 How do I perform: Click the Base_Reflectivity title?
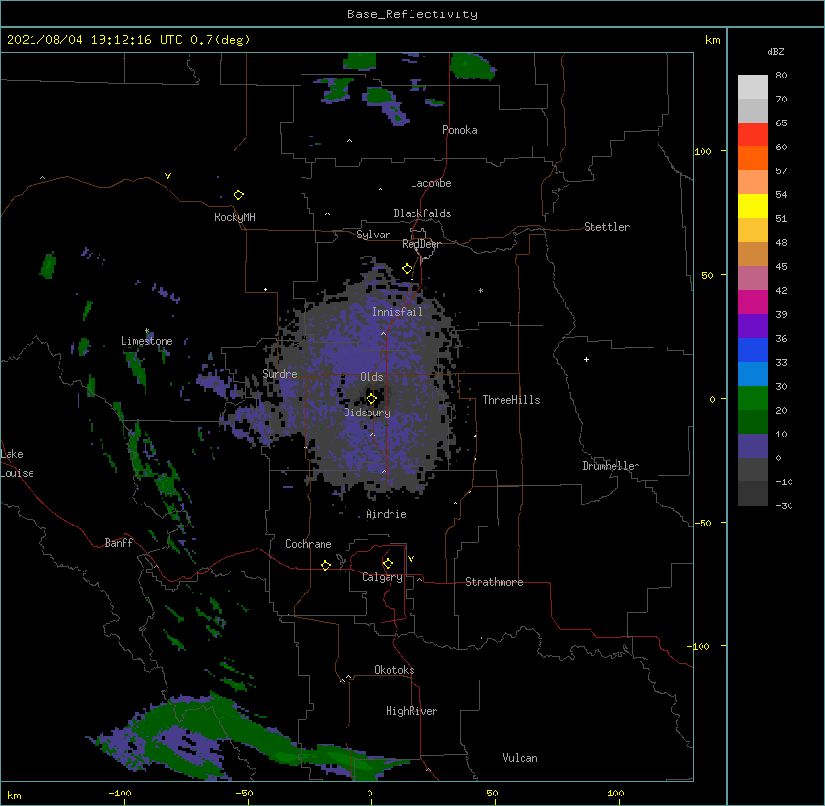pos(412,14)
